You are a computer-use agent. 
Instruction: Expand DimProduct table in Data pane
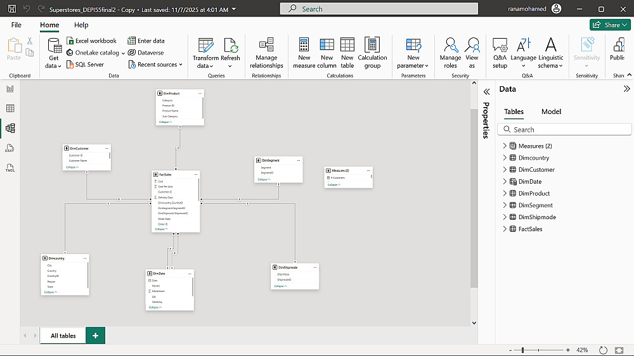505,193
